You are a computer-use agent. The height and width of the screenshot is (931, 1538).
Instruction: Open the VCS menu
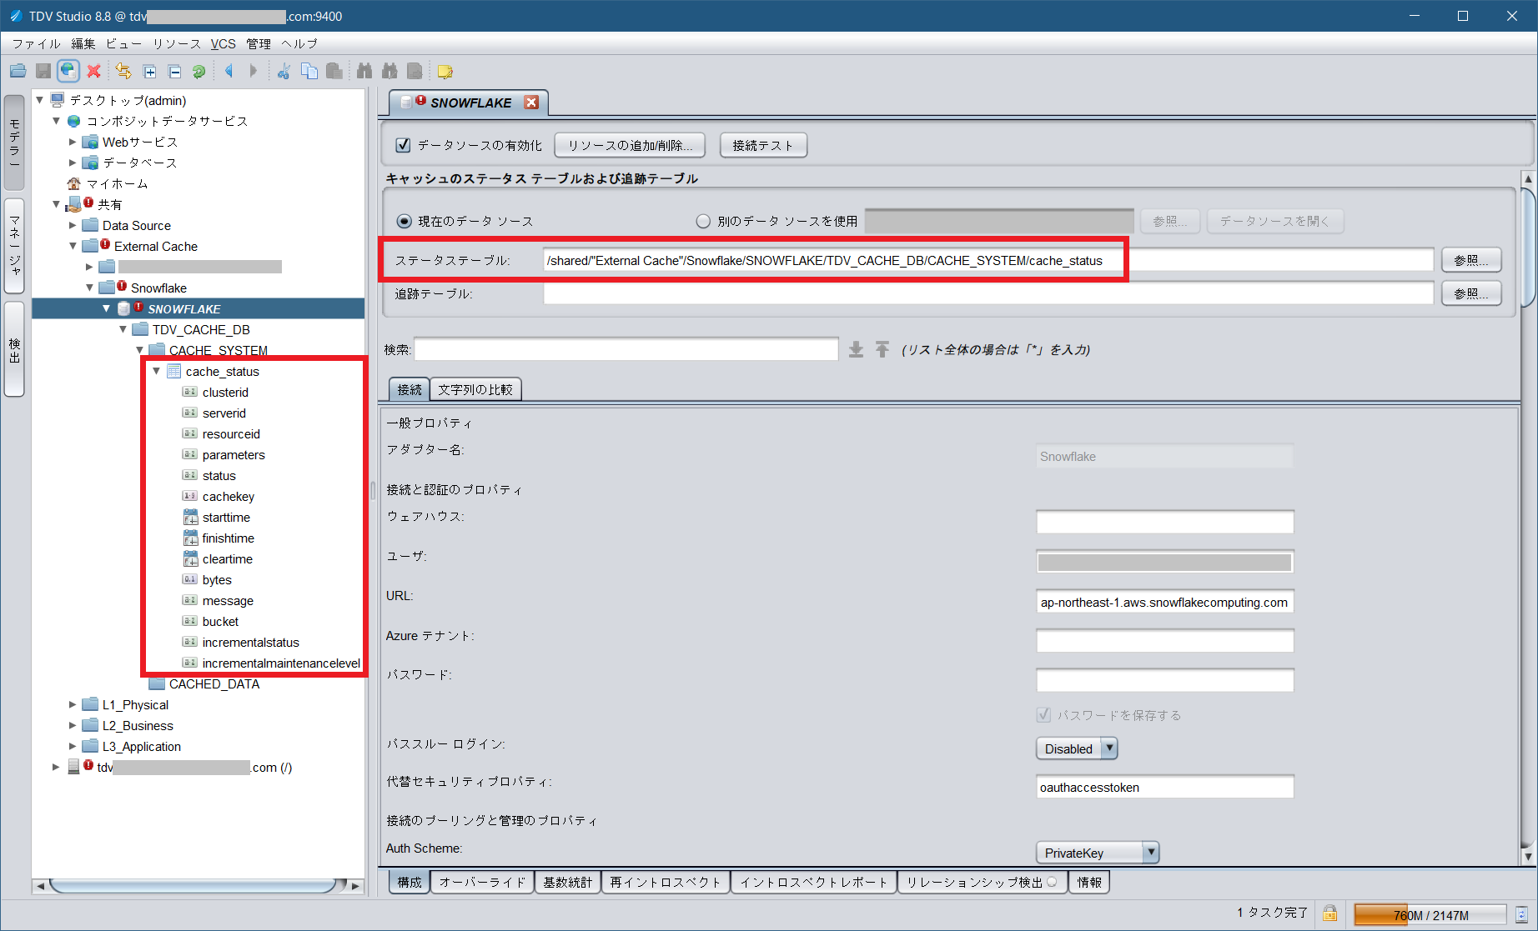point(223,43)
